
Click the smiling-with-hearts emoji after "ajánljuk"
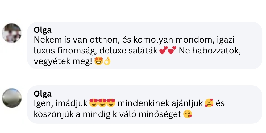pos(209,103)
